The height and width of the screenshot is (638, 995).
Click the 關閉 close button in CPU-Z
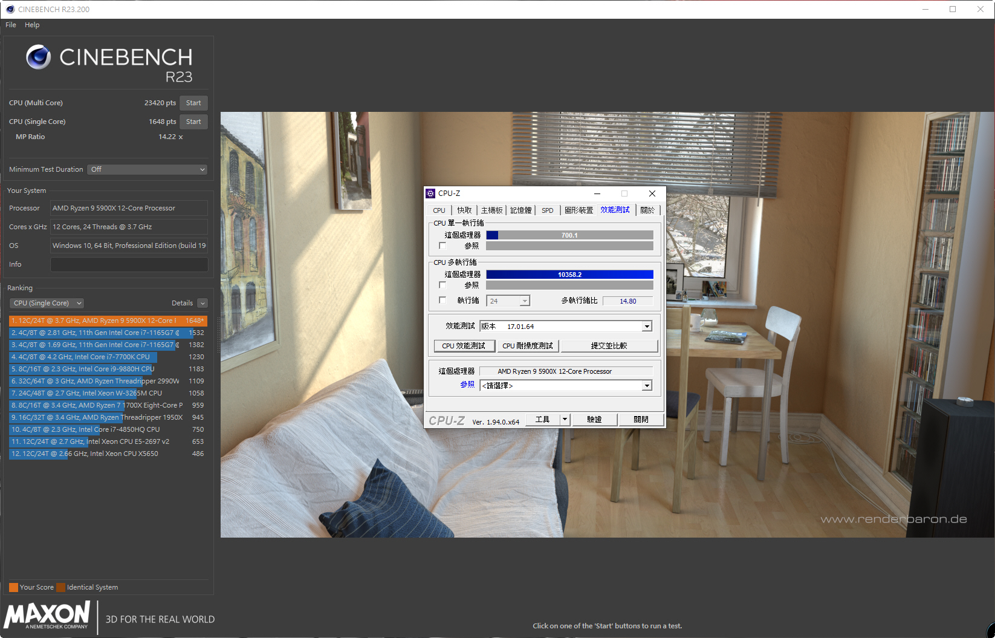pyautogui.click(x=641, y=419)
